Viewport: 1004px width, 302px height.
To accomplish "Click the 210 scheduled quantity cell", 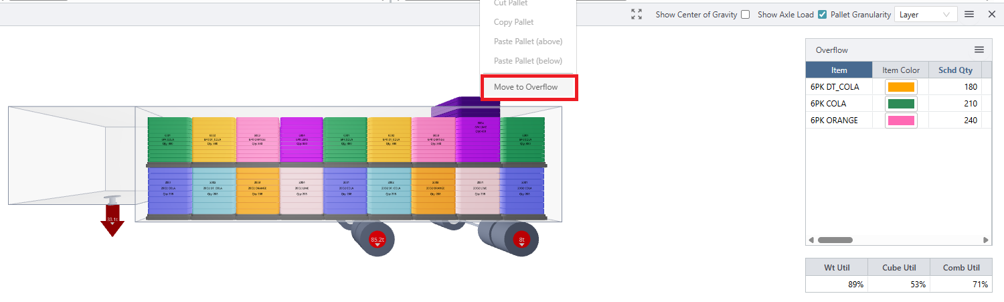I will click(x=955, y=104).
